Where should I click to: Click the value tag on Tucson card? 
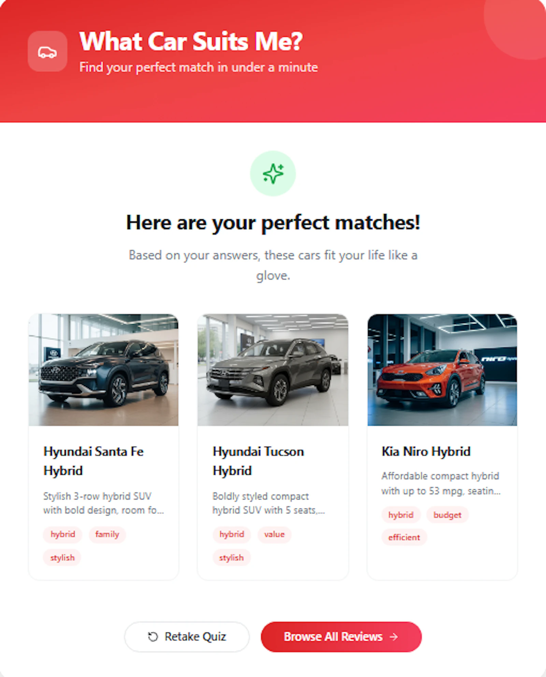coord(274,534)
